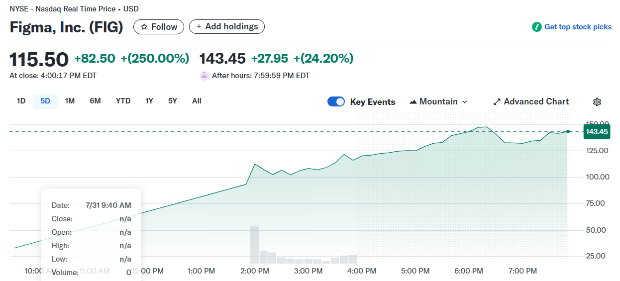This screenshot has width=620, height=281.
Task: Select the 6M range tab
Action: coord(95,101)
